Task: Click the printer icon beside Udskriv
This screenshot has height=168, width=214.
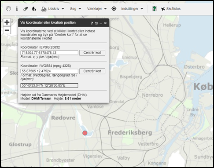Action: point(44,9)
